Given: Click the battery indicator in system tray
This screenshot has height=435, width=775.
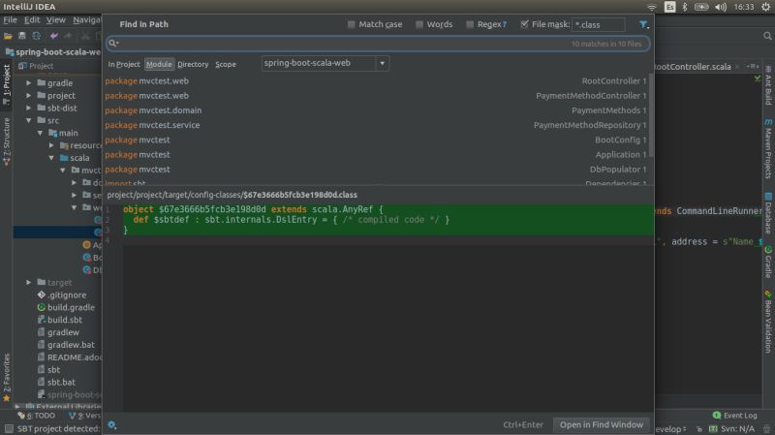Looking at the screenshot, I should click(701, 7).
